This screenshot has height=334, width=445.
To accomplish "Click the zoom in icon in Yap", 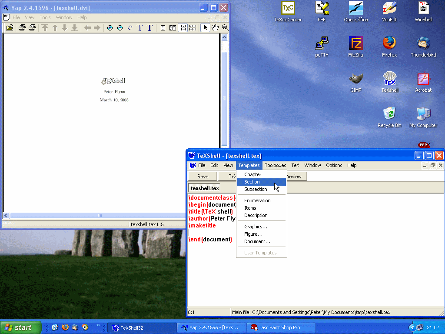I will coord(110,28).
